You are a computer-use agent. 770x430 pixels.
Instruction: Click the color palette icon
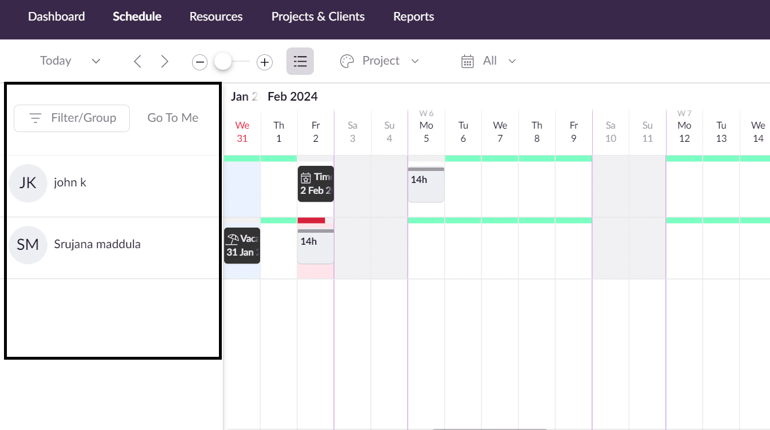point(347,61)
